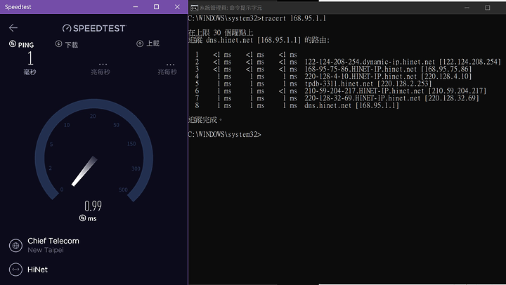Click the Speedtest window title text
This screenshot has width=506, height=285.
[18, 7]
